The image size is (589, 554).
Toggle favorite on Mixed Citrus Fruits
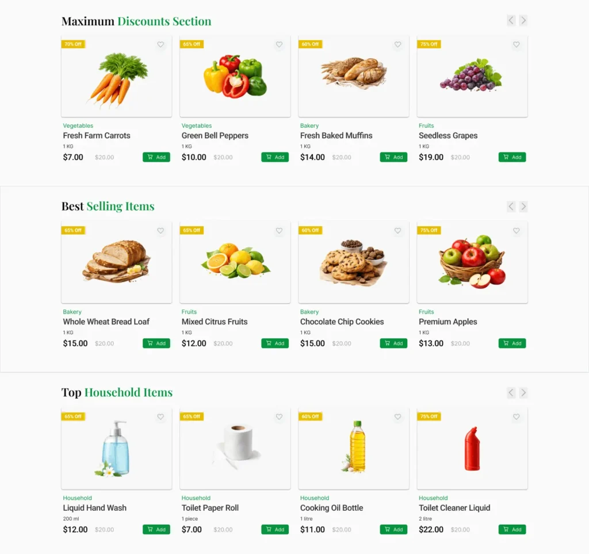coord(279,231)
